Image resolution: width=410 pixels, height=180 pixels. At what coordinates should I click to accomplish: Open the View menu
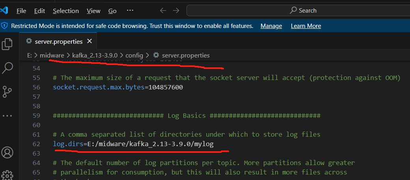93,11
